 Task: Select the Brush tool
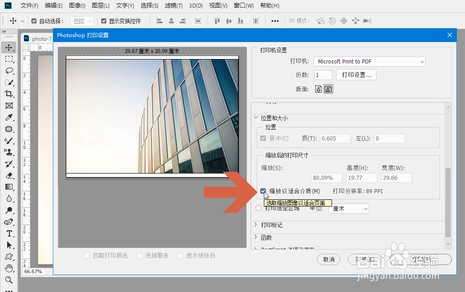[x=9, y=141]
